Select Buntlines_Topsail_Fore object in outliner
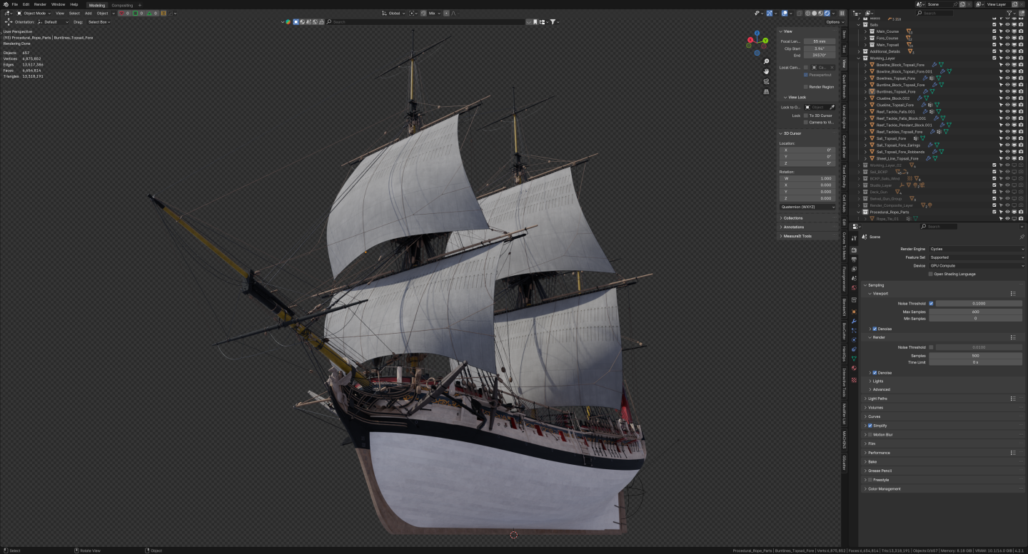Image resolution: width=1028 pixels, height=554 pixels. pos(895,91)
